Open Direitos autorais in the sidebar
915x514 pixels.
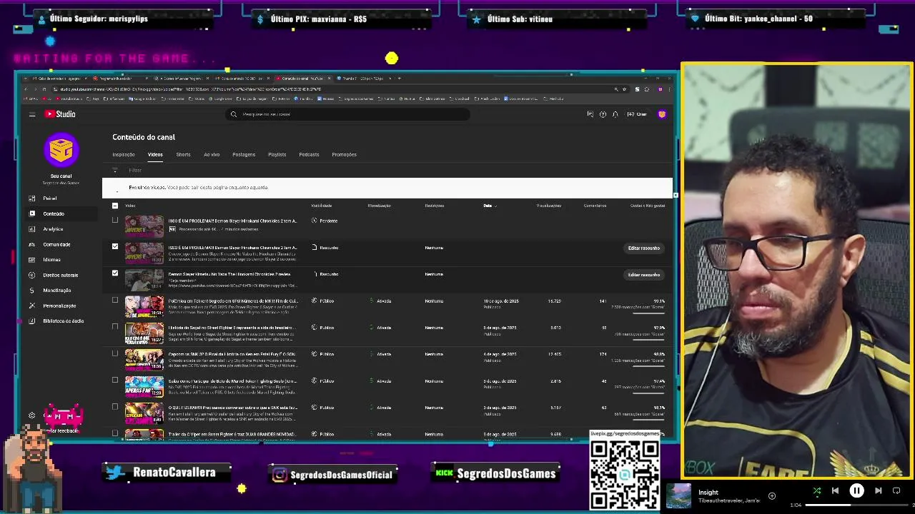[60, 275]
